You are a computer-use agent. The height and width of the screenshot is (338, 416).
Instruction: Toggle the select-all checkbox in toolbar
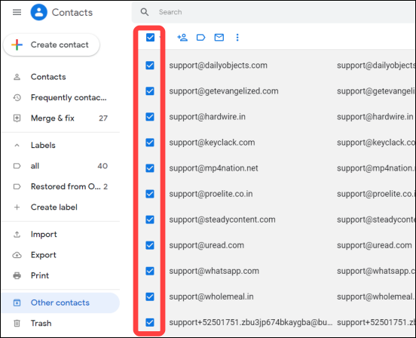[x=150, y=38]
